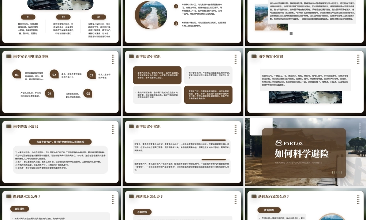
Task: Click the 遇到泥石流怎么办？ title text
Action: [x=273, y=197]
